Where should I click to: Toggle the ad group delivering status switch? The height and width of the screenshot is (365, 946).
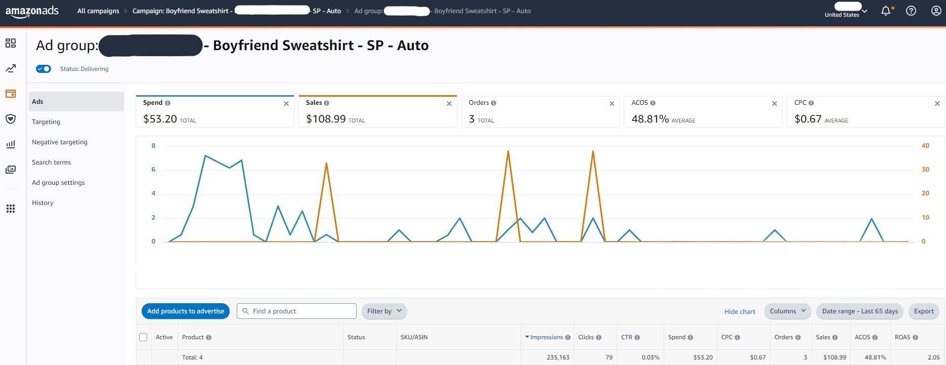(44, 69)
